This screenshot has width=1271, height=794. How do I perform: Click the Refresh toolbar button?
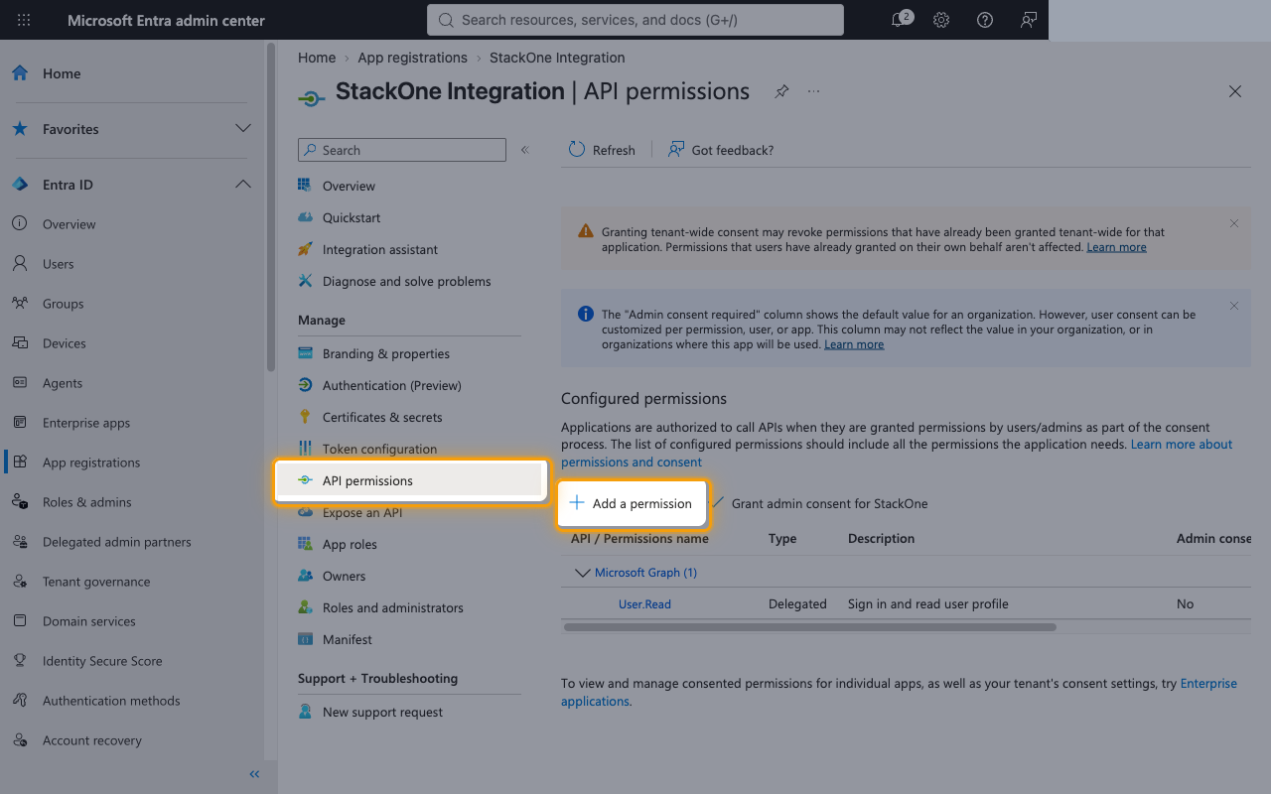[602, 150]
